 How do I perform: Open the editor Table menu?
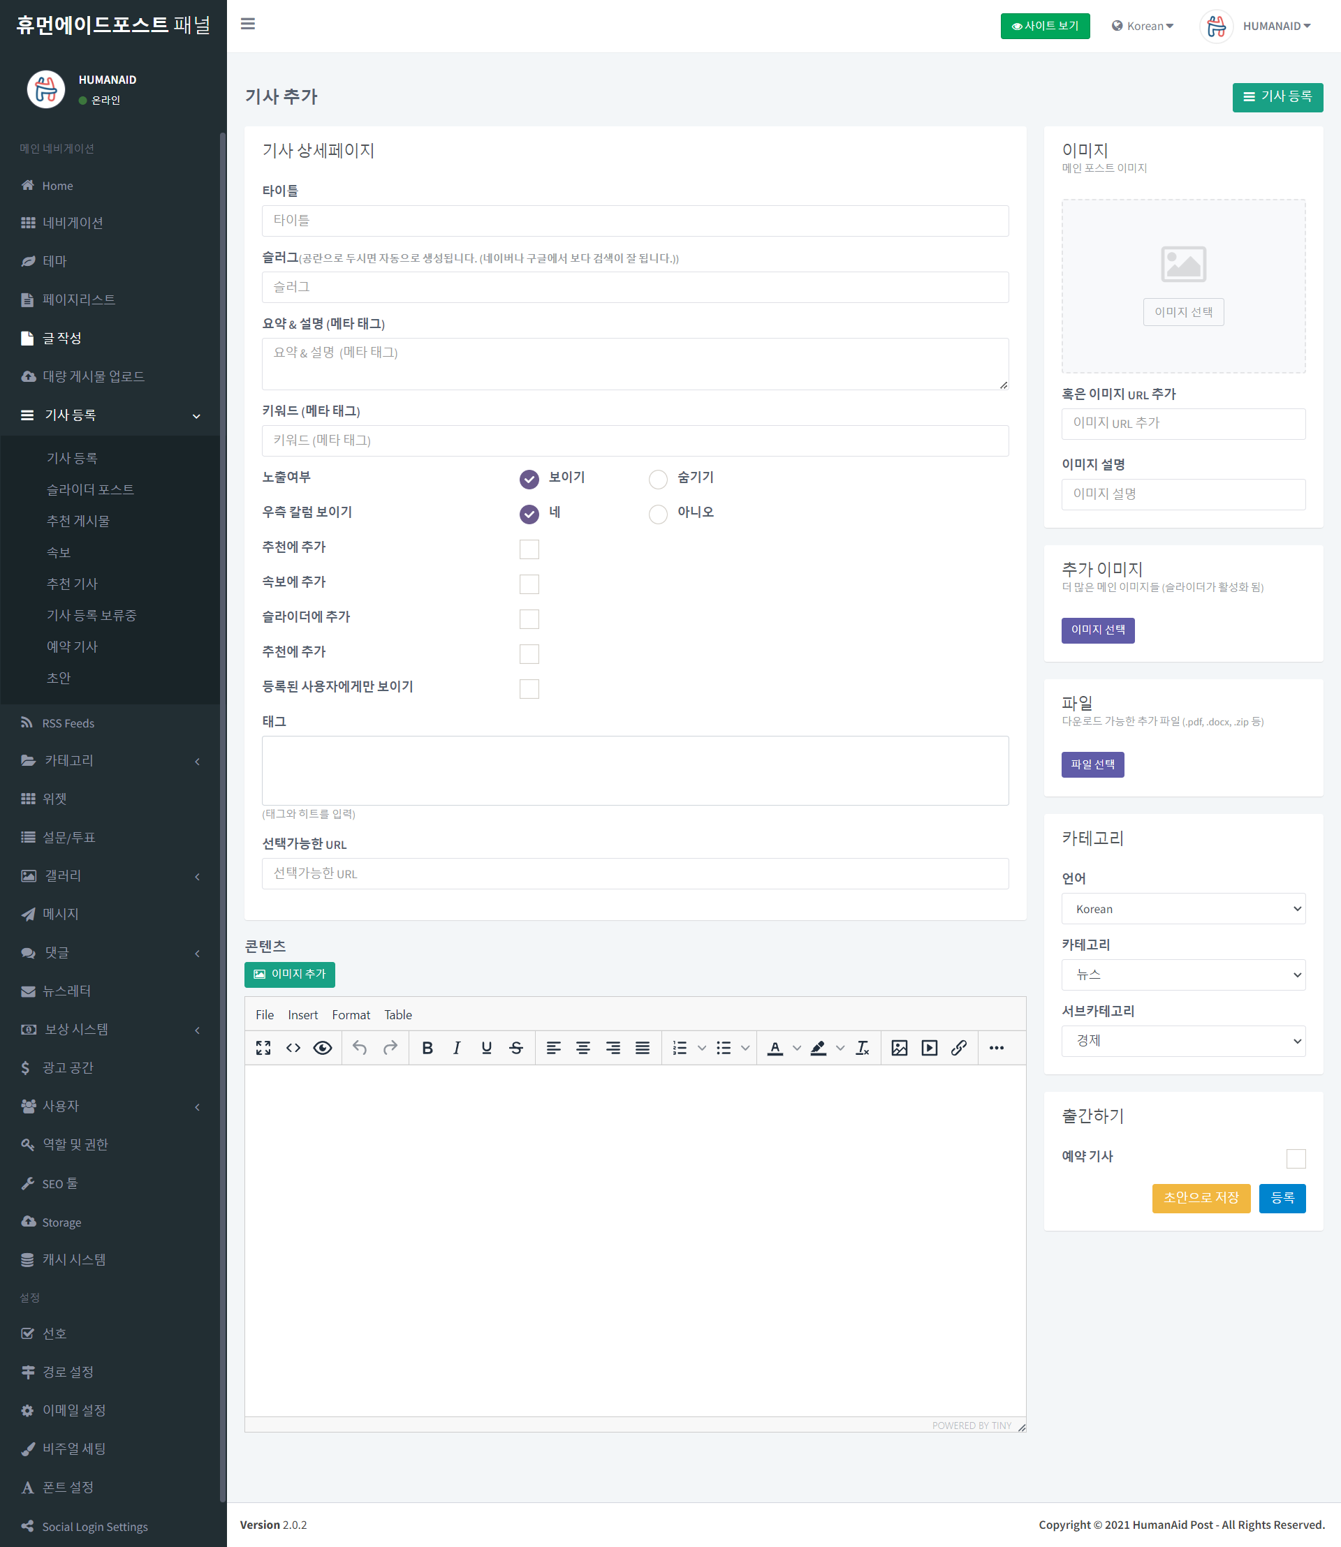(x=398, y=1015)
